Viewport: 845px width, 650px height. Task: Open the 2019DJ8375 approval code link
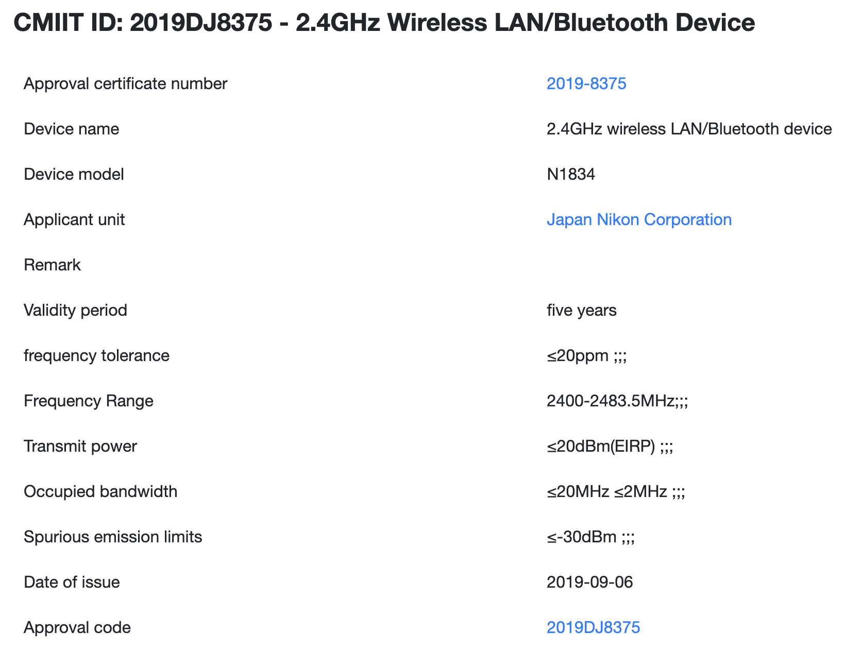coord(593,627)
